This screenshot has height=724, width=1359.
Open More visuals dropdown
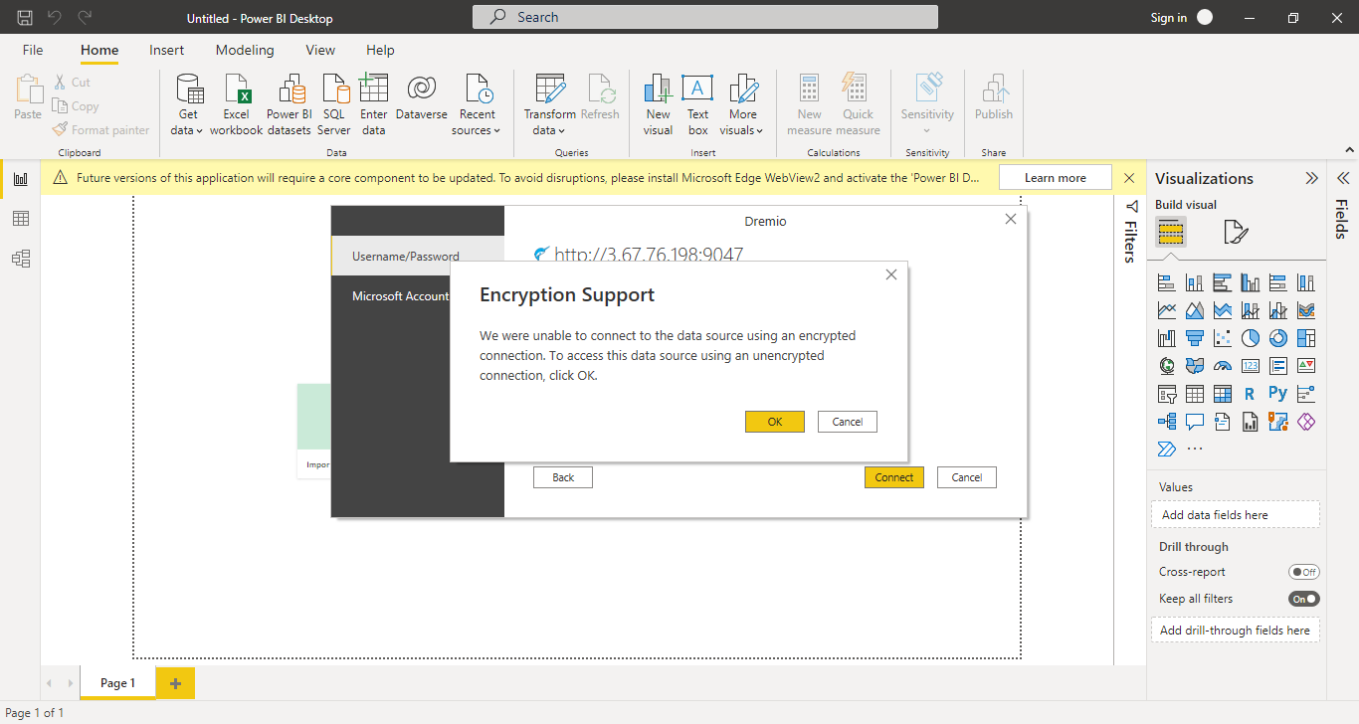(x=742, y=105)
